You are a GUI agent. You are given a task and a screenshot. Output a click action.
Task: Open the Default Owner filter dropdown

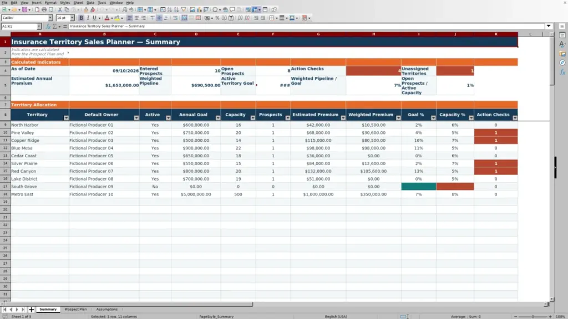(x=136, y=118)
